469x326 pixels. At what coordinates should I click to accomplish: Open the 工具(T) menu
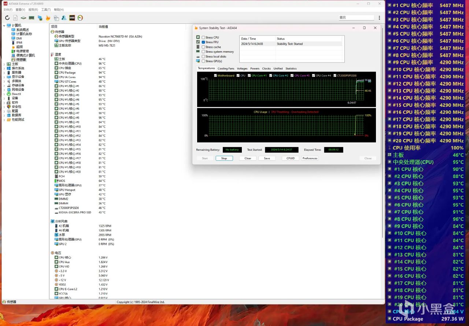(46, 10)
